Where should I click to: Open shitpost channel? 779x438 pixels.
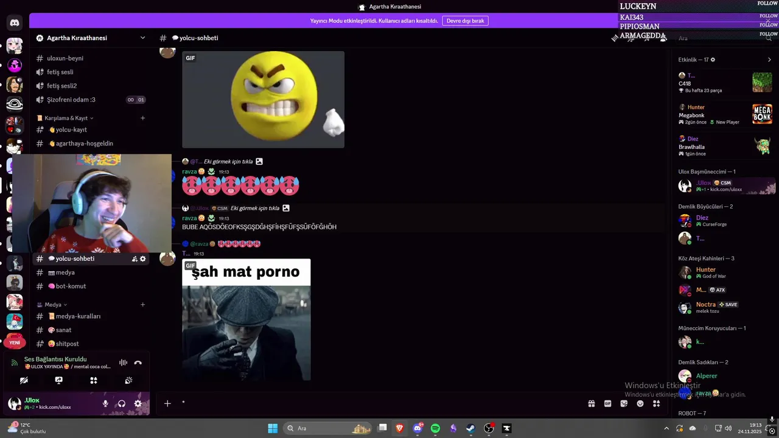91,344
